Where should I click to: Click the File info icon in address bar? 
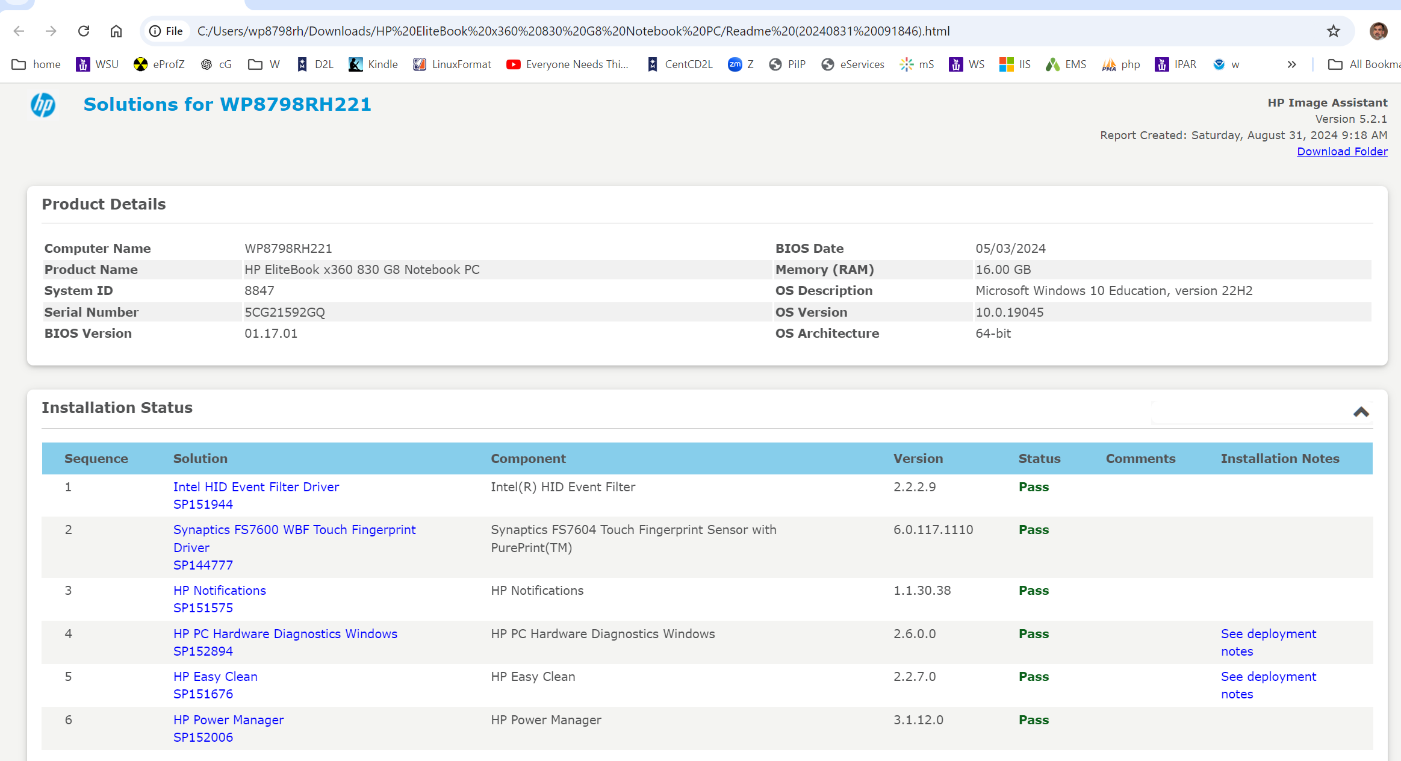tap(166, 31)
